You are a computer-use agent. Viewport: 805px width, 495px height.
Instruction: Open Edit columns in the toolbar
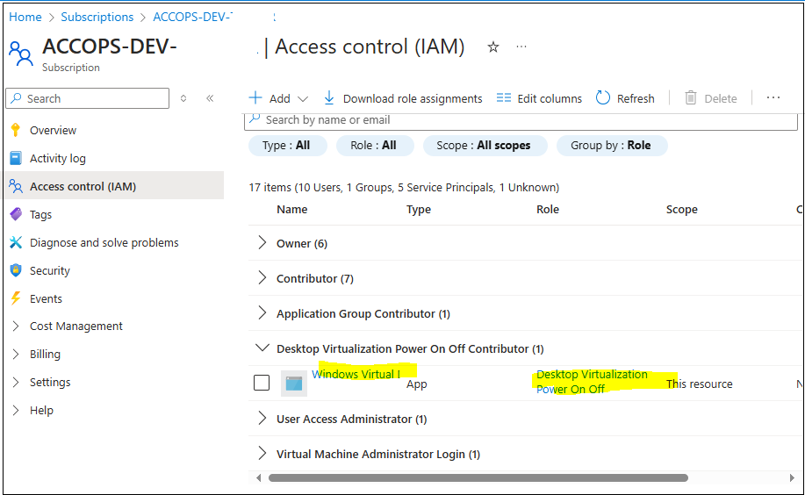coord(539,98)
